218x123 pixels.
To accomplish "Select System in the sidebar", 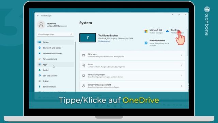I will (55, 42).
